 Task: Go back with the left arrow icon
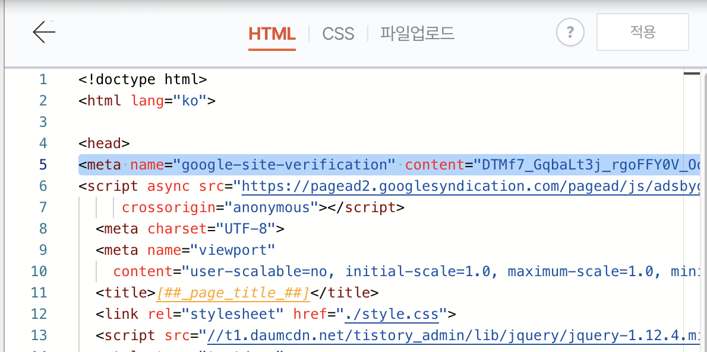[44, 33]
